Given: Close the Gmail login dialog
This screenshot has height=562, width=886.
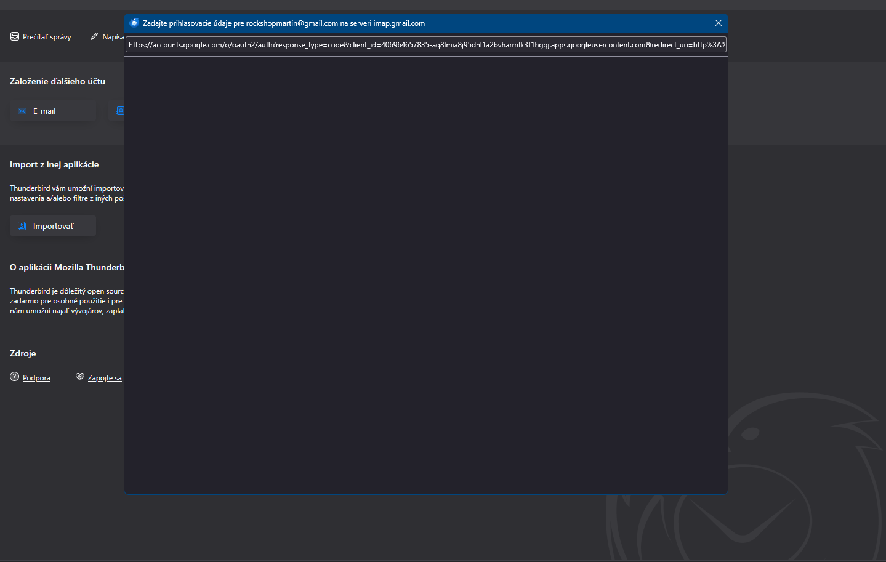Looking at the screenshot, I should coord(719,23).
